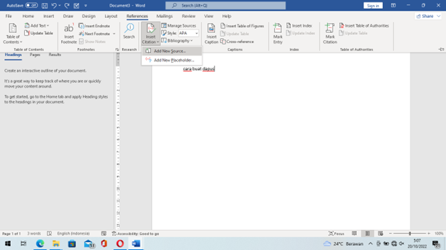Open the Windows Start menu
The height and width of the screenshot is (250, 446).
pos(8,243)
